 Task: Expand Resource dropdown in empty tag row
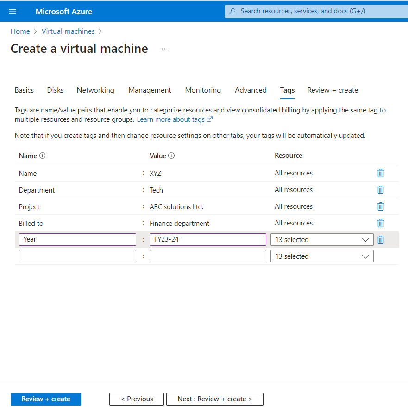tap(322, 256)
